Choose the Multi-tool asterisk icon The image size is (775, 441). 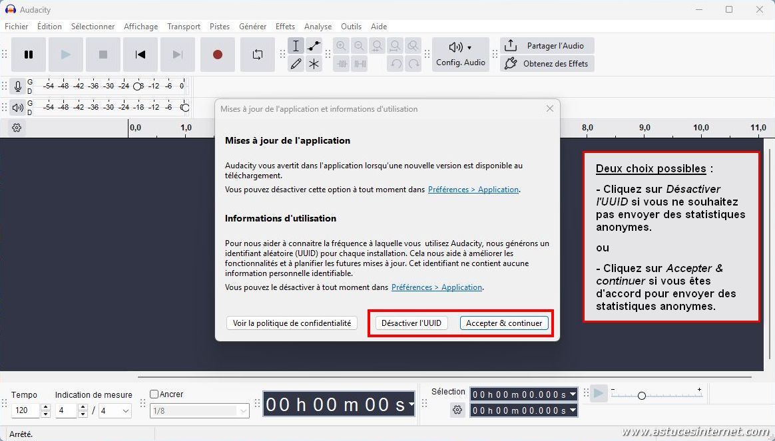[x=314, y=64]
